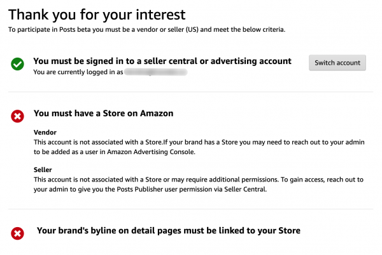The width and height of the screenshot is (382, 255).
Task: Click the green checkmark status icon
Action: (x=18, y=64)
